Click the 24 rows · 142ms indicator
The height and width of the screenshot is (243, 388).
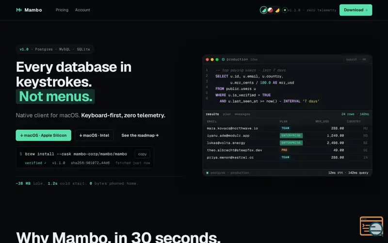[x=355, y=114]
